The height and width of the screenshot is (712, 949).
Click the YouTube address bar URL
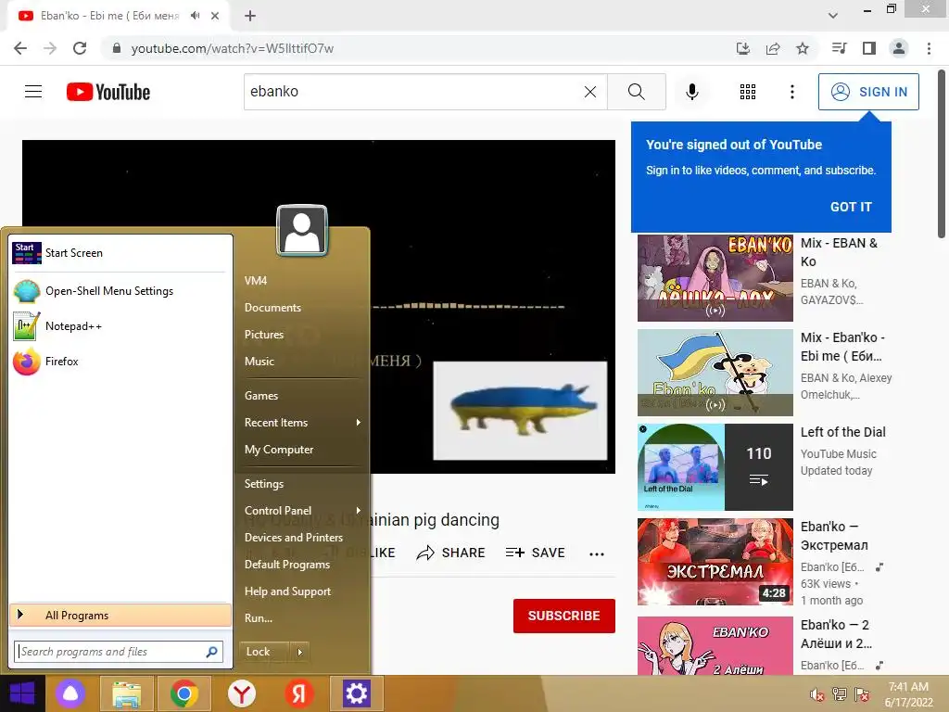pos(233,48)
